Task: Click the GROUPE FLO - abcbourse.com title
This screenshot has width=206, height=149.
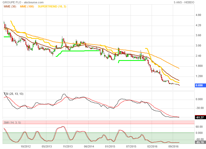Action: click(x=23, y=2)
